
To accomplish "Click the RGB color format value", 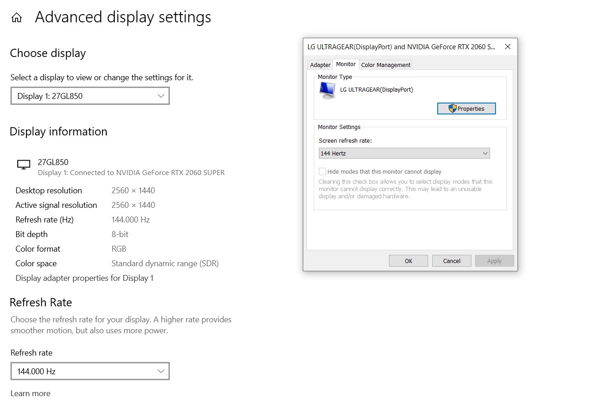I will pyautogui.click(x=119, y=249).
